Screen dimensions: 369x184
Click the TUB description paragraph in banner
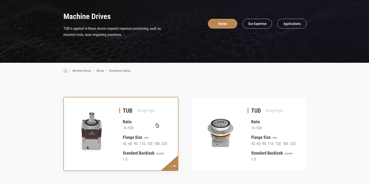[112, 32]
